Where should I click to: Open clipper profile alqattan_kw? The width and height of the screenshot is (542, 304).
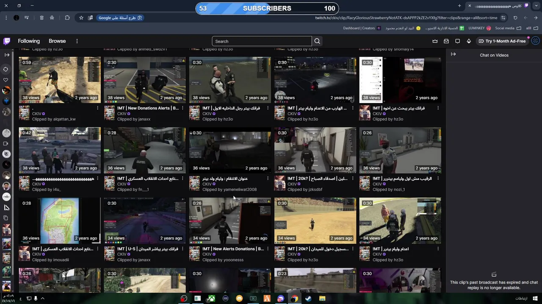tap(64, 119)
